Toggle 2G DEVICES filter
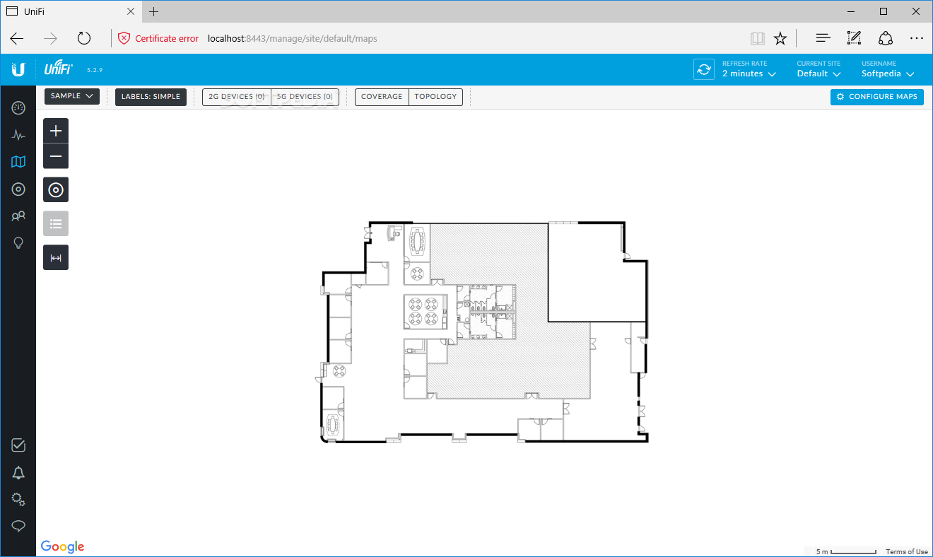This screenshot has width=933, height=557. coord(237,97)
